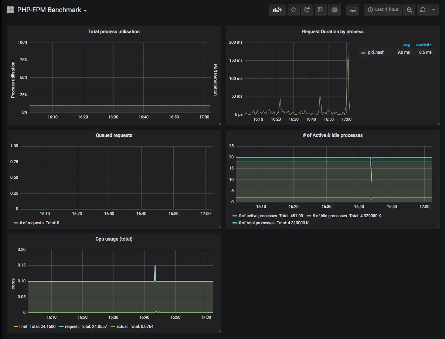Star this dashboard as favorite

click(293, 10)
